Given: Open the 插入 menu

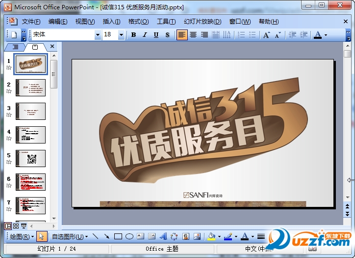Looking at the screenshot, I should (111, 22).
